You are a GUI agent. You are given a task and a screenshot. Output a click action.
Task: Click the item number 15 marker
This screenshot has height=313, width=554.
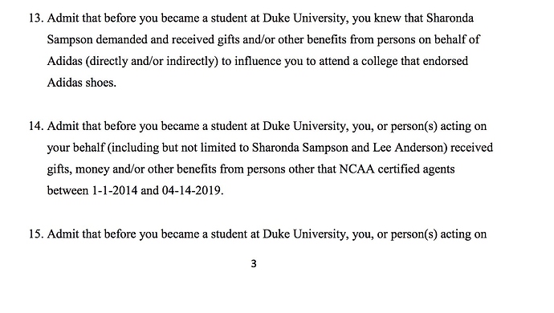(x=36, y=234)
